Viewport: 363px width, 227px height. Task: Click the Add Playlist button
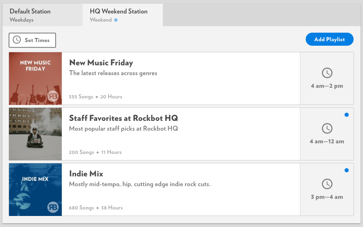[x=329, y=39]
